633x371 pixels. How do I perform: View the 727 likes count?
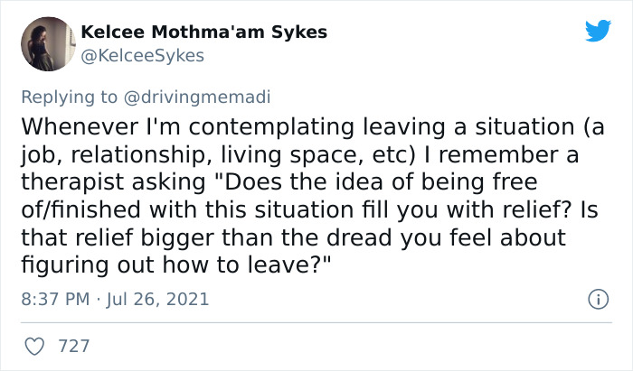[73, 346]
